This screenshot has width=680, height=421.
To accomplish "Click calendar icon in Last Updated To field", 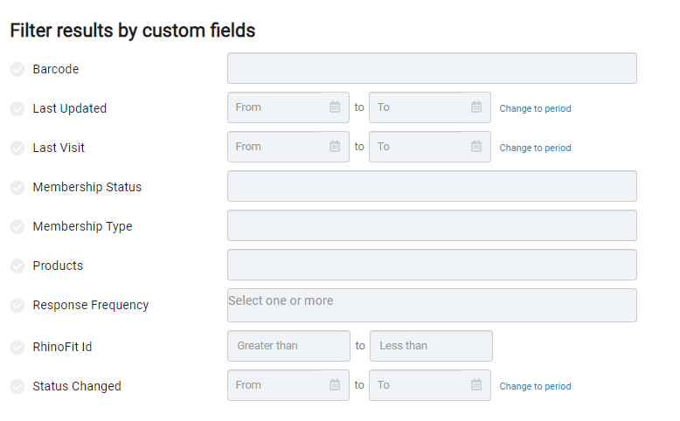I will click(476, 107).
